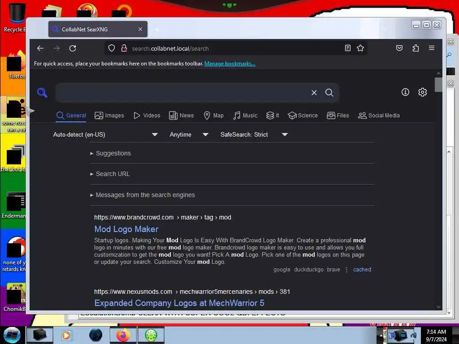Switch to the Science category
Screen dimensions: 459x344
point(303,116)
